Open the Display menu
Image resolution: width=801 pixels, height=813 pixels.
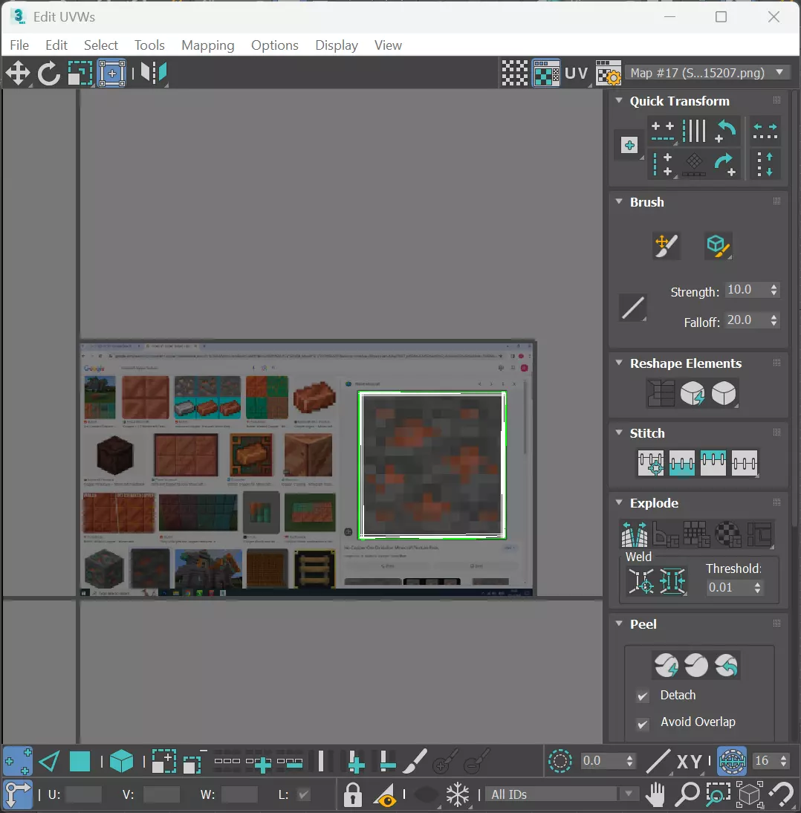pos(337,45)
